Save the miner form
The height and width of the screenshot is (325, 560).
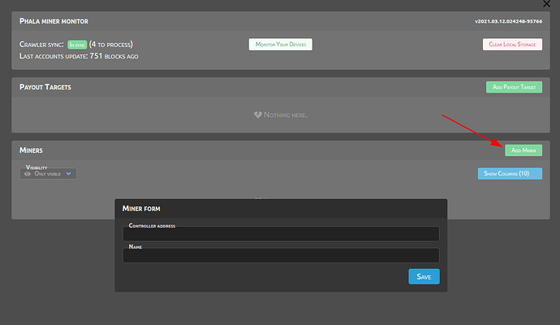click(424, 277)
